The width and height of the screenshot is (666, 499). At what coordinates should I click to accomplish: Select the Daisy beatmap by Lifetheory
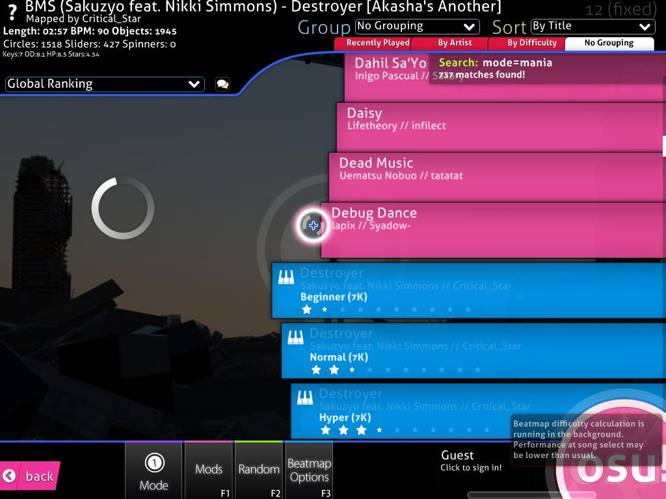click(x=501, y=127)
